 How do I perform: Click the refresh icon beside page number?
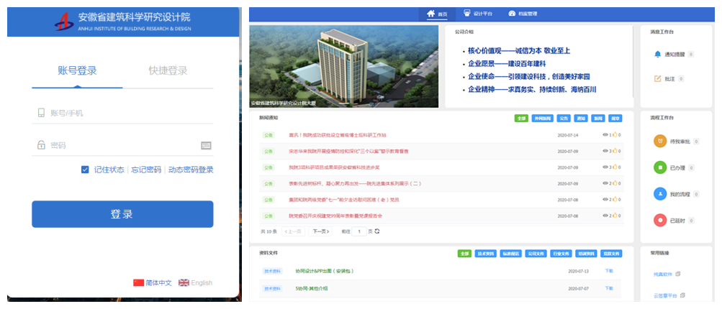coord(377,231)
